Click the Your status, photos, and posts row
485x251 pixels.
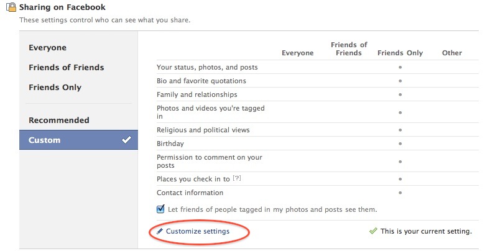coord(318,67)
